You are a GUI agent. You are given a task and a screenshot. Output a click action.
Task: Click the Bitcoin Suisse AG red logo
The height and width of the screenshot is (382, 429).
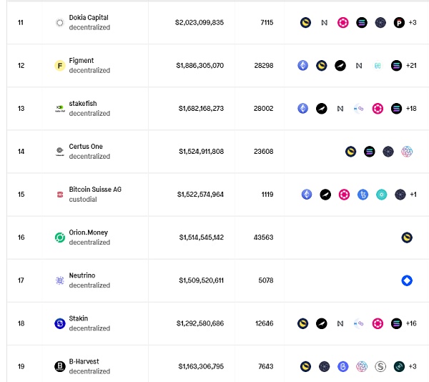pyautogui.click(x=60, y=195)
